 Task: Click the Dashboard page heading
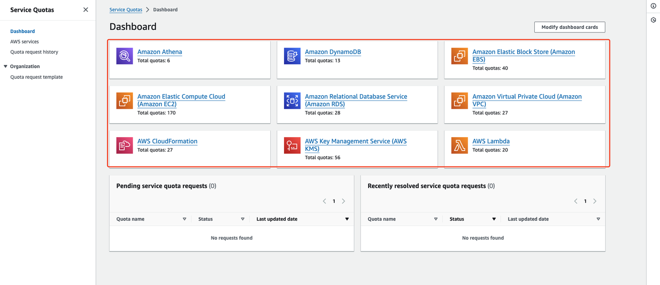(x=133, y=27)
